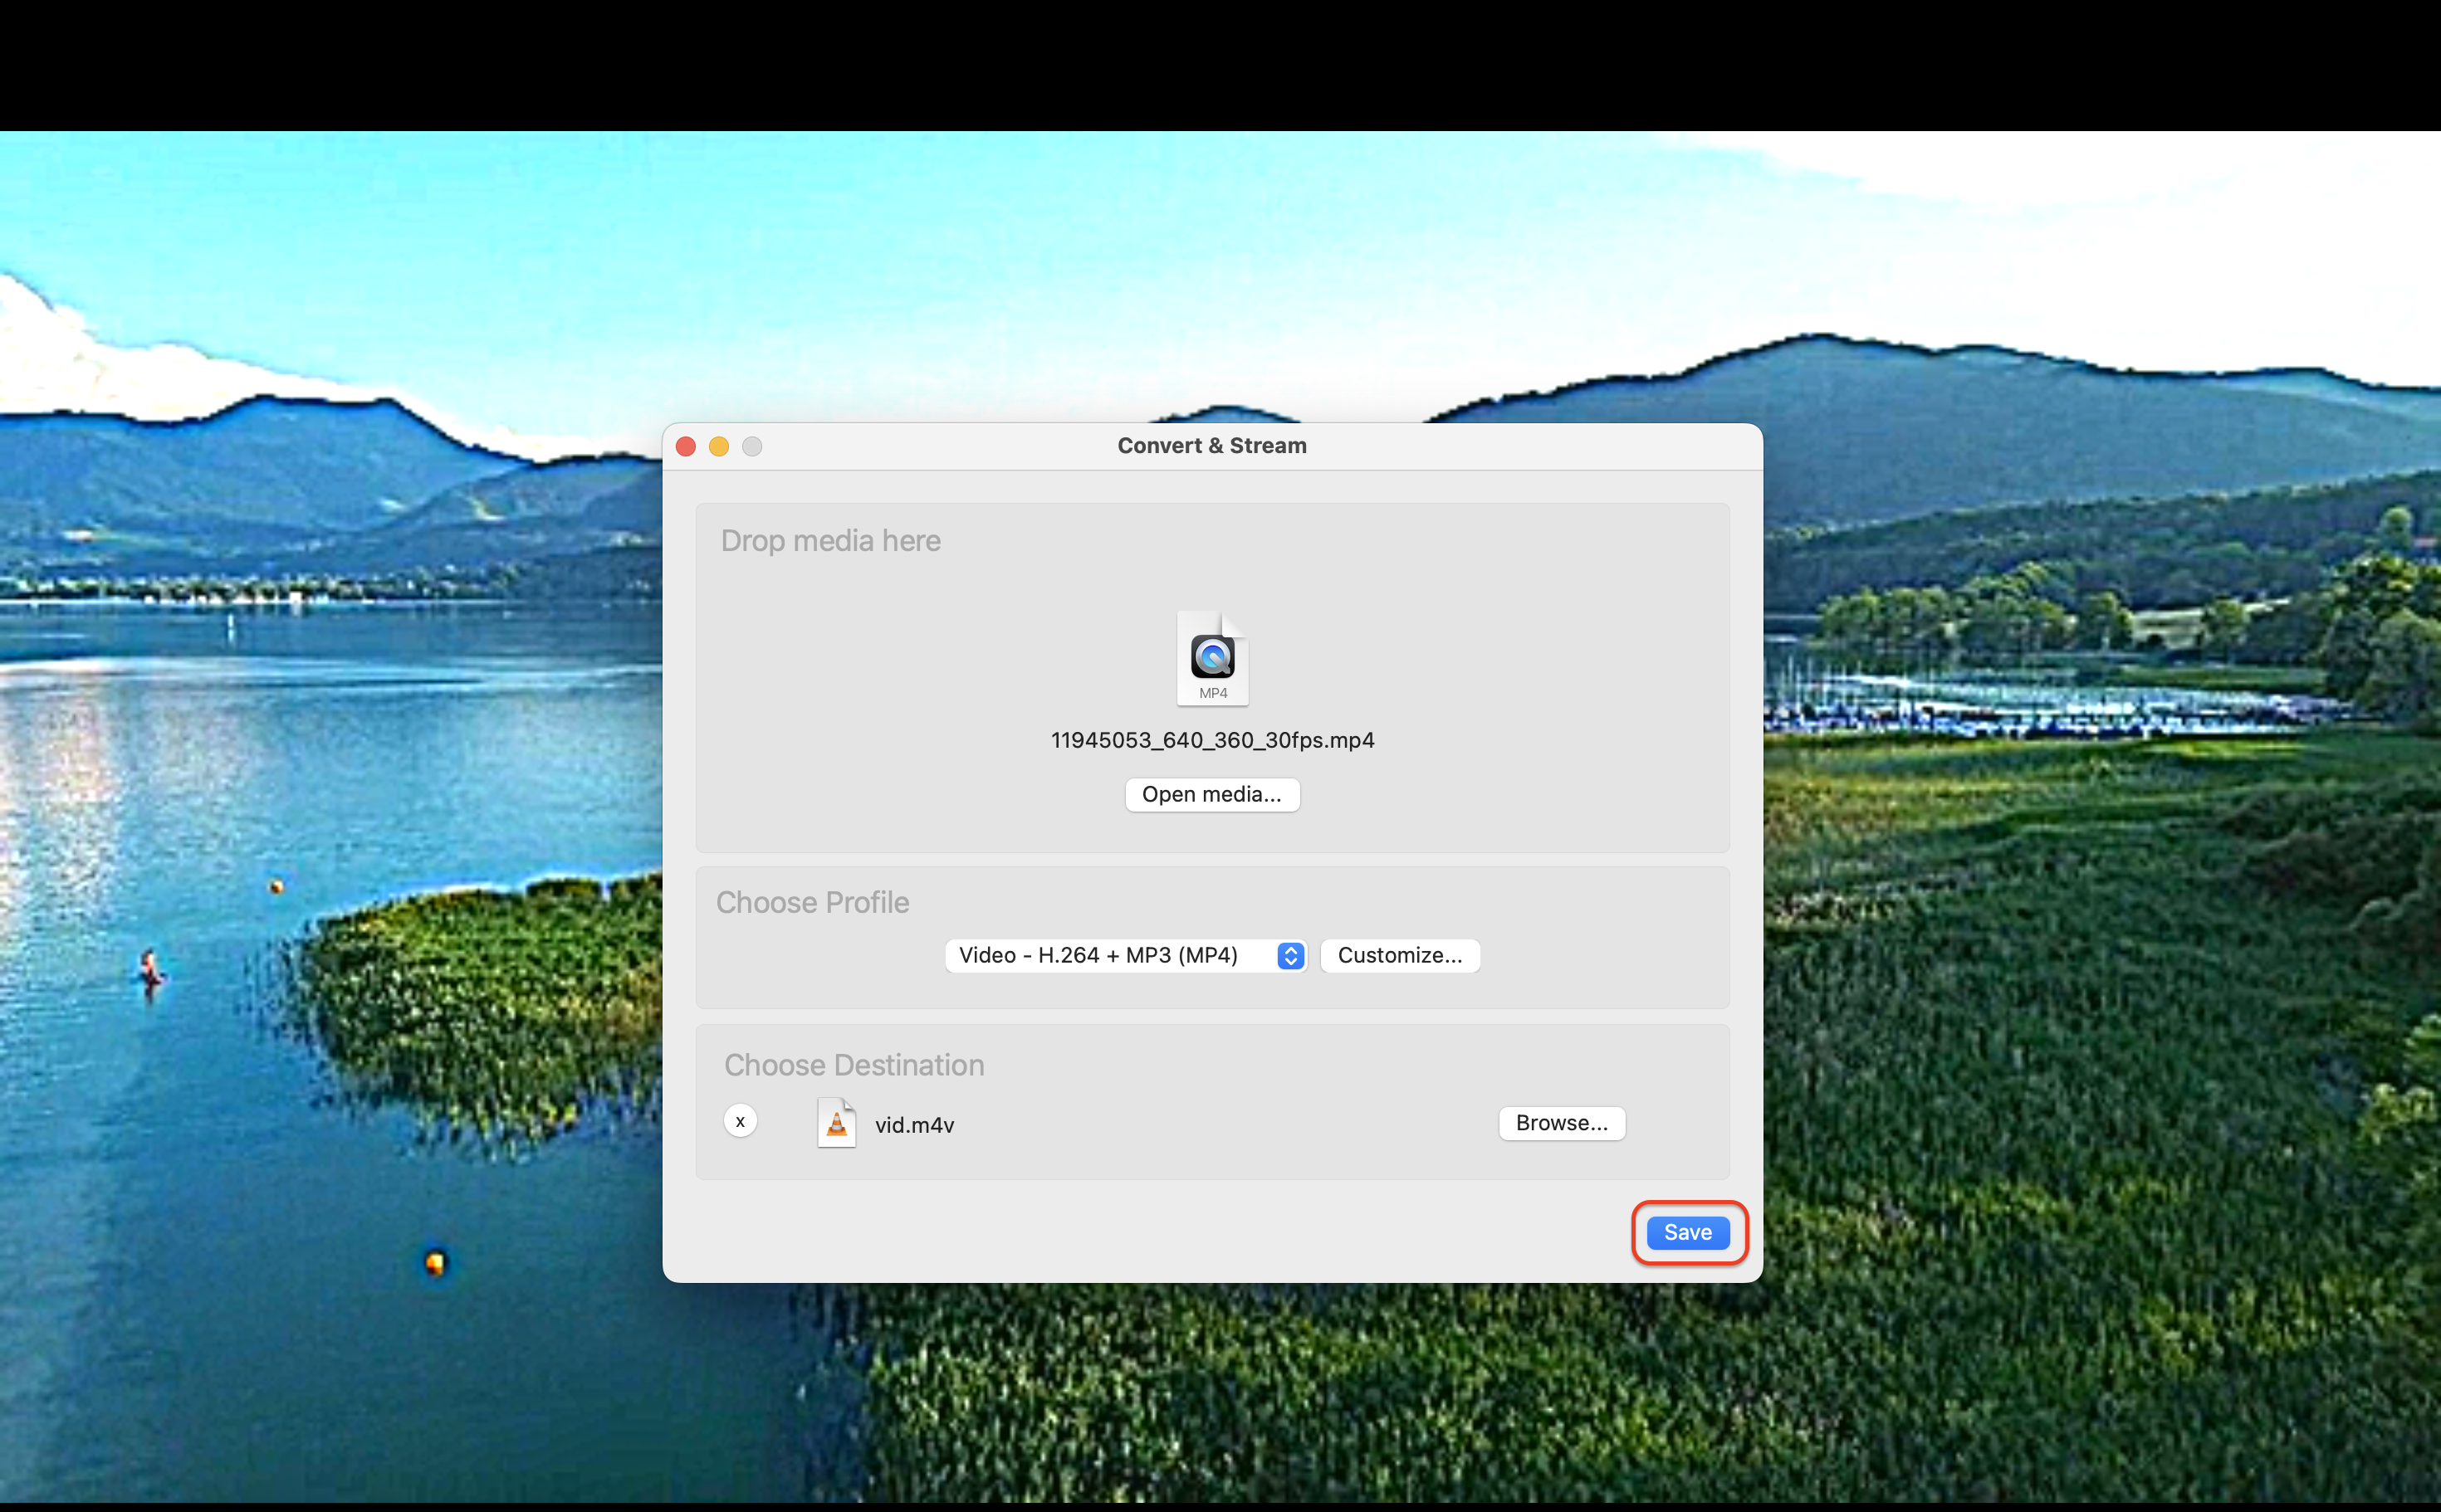The height and width of the screenshot is (1512, 2441).
Task: Save the conversion settings
Action: tap(1688, 1232)
